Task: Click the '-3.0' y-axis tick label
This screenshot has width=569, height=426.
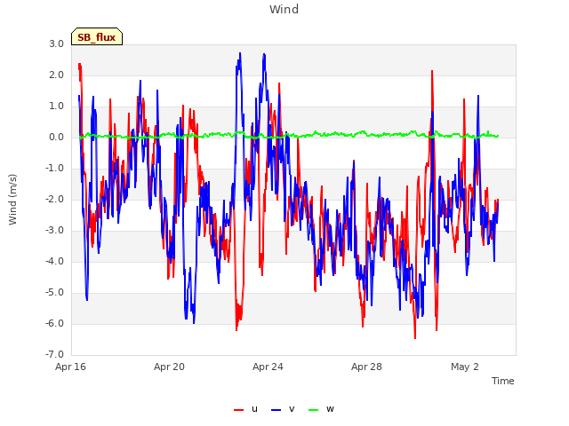Action: click(x=55, y=231)
